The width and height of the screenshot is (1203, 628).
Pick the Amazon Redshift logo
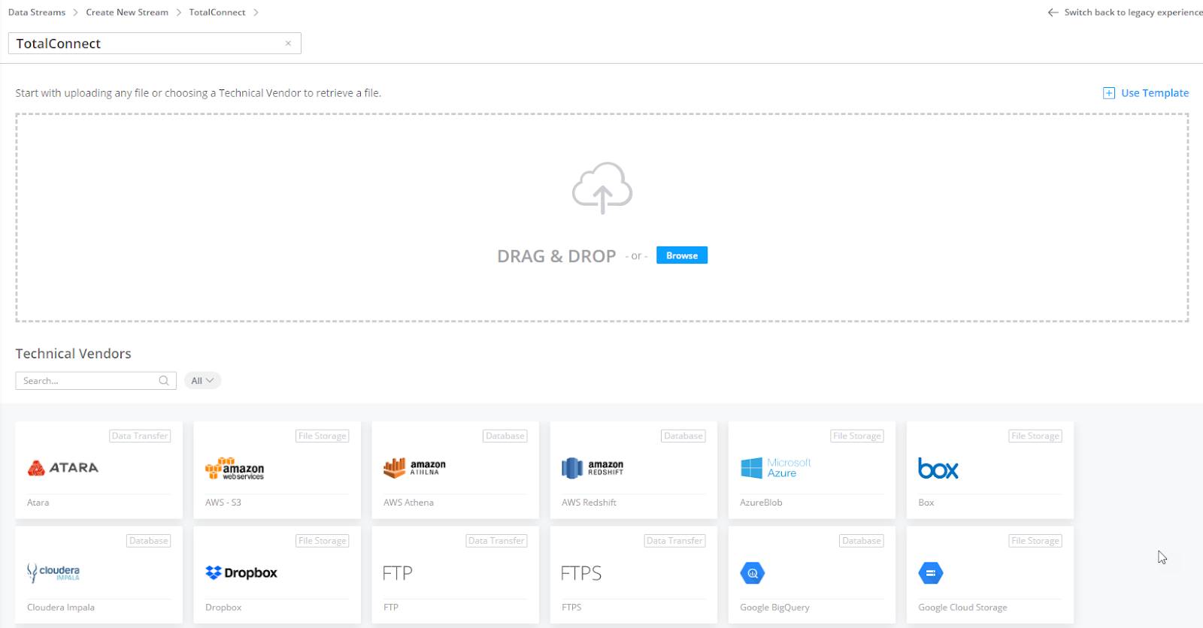(x=592, y=468)
